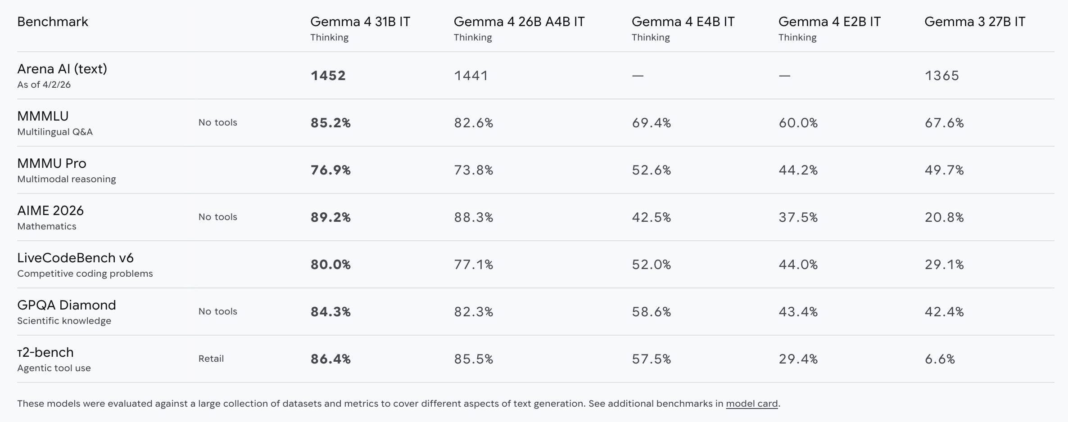
Task: Click the bold 1452 Arena score
Action: click(328, 76)
